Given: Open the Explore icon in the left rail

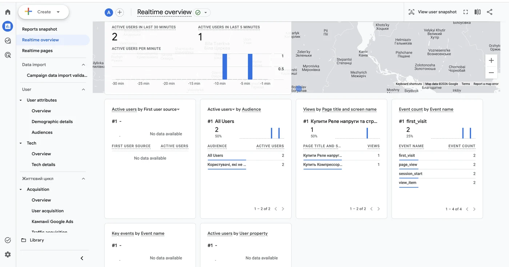Looking at the screenshot, I should pyautogui.click(x=8, y=41).
